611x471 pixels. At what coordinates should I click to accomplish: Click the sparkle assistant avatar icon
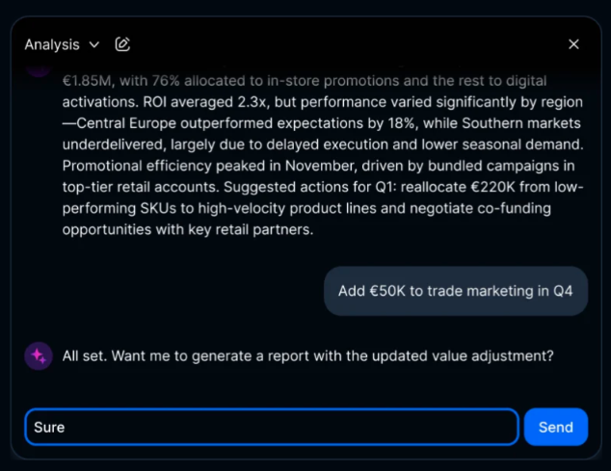click(x=39, y=355)
